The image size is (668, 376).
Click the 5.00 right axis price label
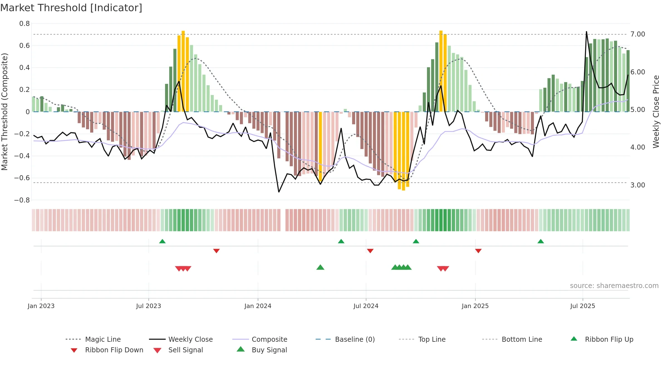tap(638, 110)
